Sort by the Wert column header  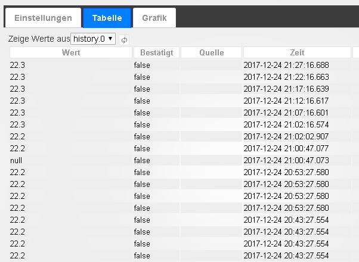coord(70,53)
